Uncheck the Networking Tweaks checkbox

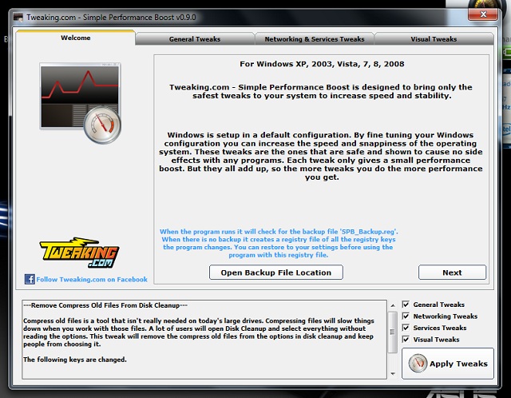406,316
